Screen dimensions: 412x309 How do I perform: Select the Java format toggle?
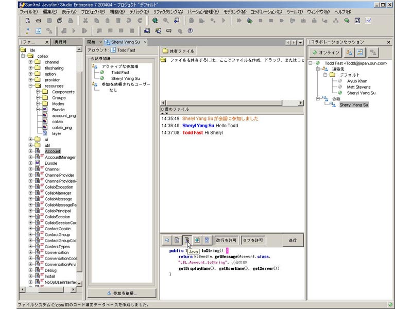point(187,240)
